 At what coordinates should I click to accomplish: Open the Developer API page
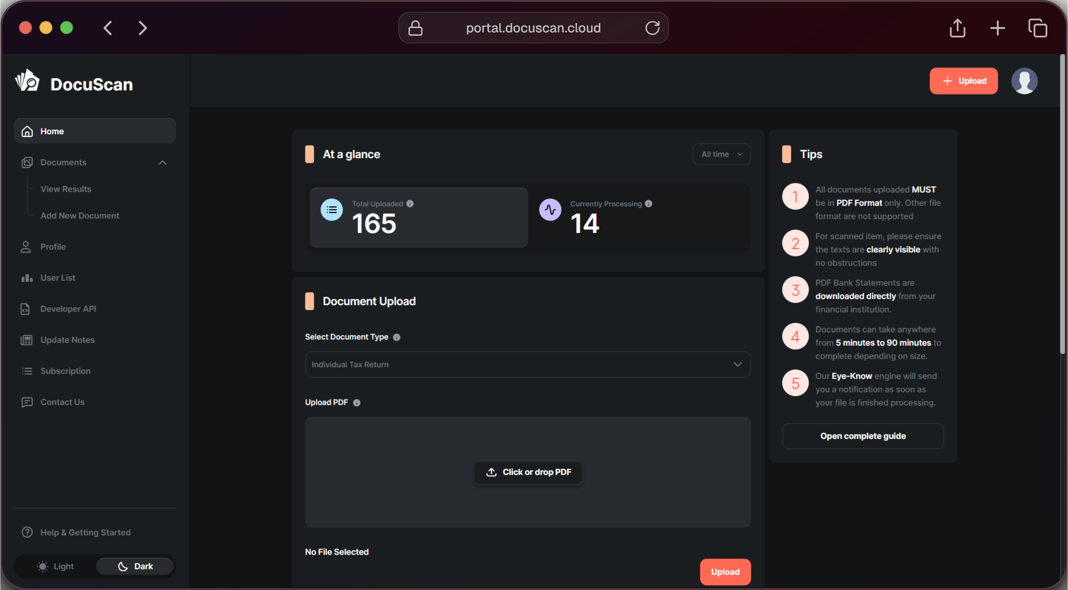[68, 309]
